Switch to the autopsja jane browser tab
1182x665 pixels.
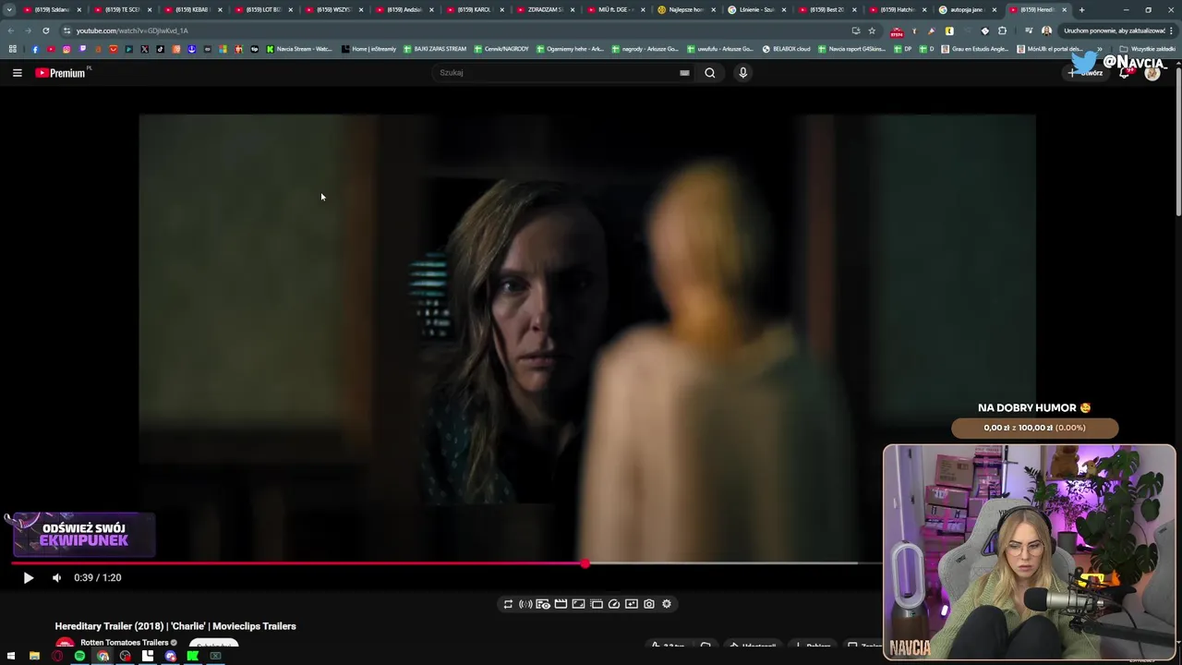point(966,10)
